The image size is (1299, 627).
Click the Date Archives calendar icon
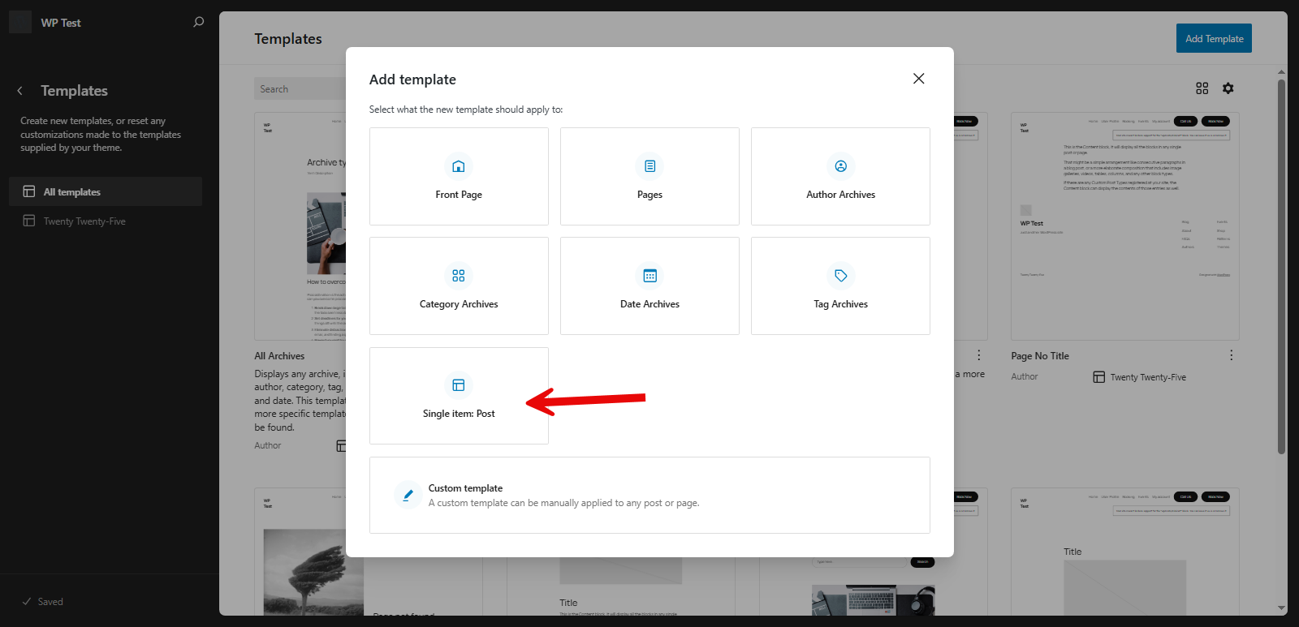(x=649, y=276)
